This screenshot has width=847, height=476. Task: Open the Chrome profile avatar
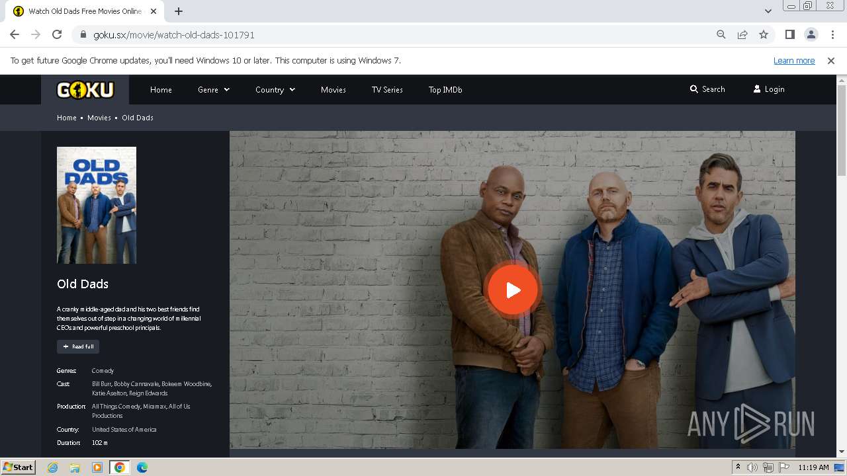pyautogui.click(x=811, y=34)
